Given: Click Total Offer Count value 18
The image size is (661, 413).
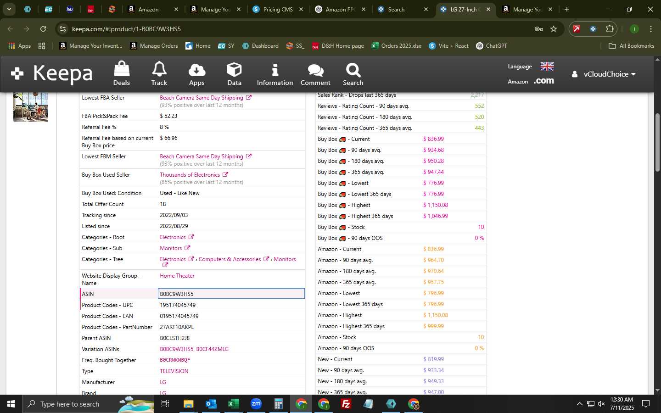Looking at the screenshot, I should click(x=163, y=204).
